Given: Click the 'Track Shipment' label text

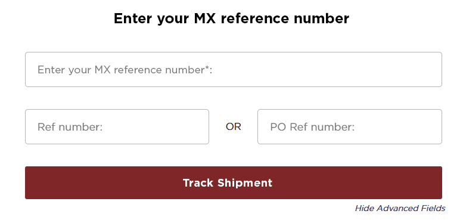Looking at the screenshot, I should (228, 183).
